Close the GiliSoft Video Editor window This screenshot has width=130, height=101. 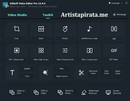point(126,3)
